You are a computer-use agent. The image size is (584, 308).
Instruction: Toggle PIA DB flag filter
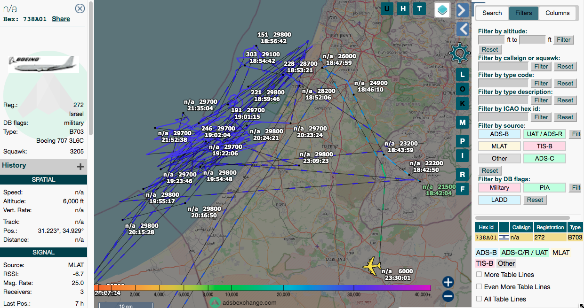coord(544,188)
